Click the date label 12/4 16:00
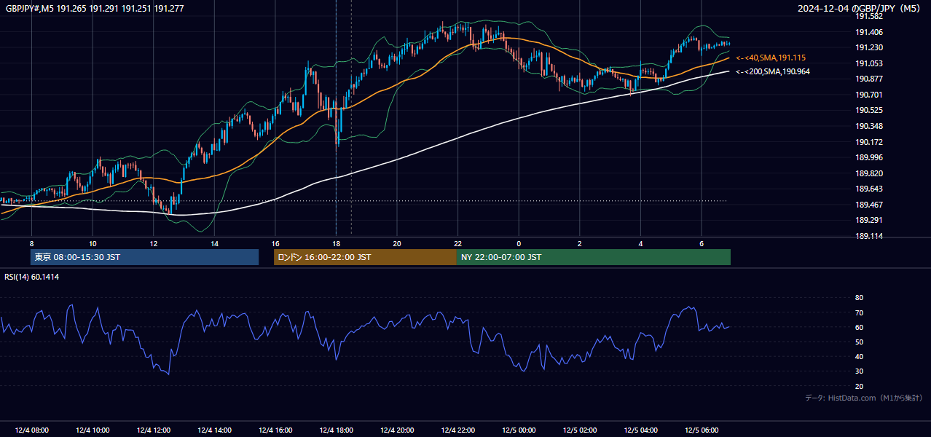931x437 pixels. coord(275,430)
